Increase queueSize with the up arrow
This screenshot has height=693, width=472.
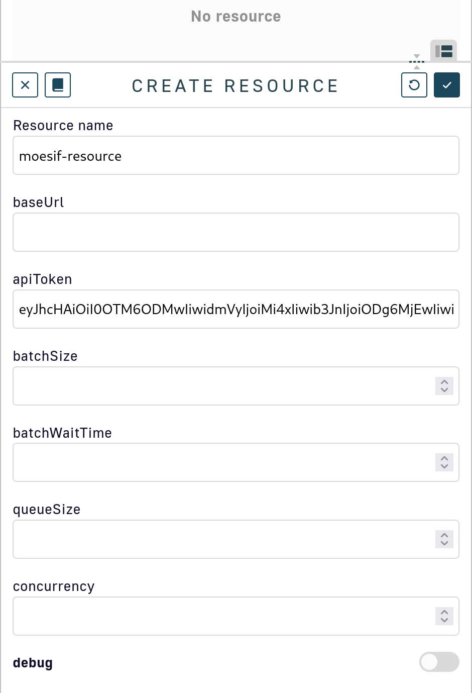(x=444, y=535)
